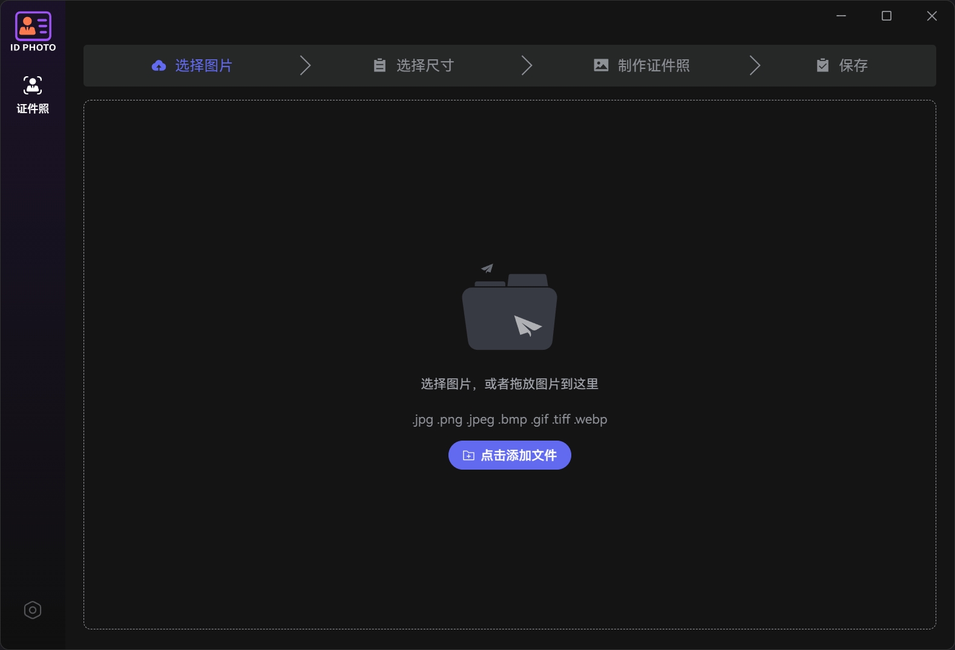Jump to the 保存 step
The height and width of the screenshot is (650, 955).
click(853, 65)
